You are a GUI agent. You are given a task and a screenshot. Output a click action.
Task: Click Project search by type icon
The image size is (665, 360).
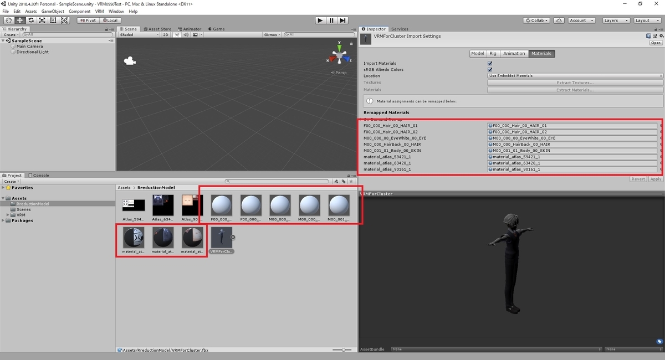coord(336,181)
